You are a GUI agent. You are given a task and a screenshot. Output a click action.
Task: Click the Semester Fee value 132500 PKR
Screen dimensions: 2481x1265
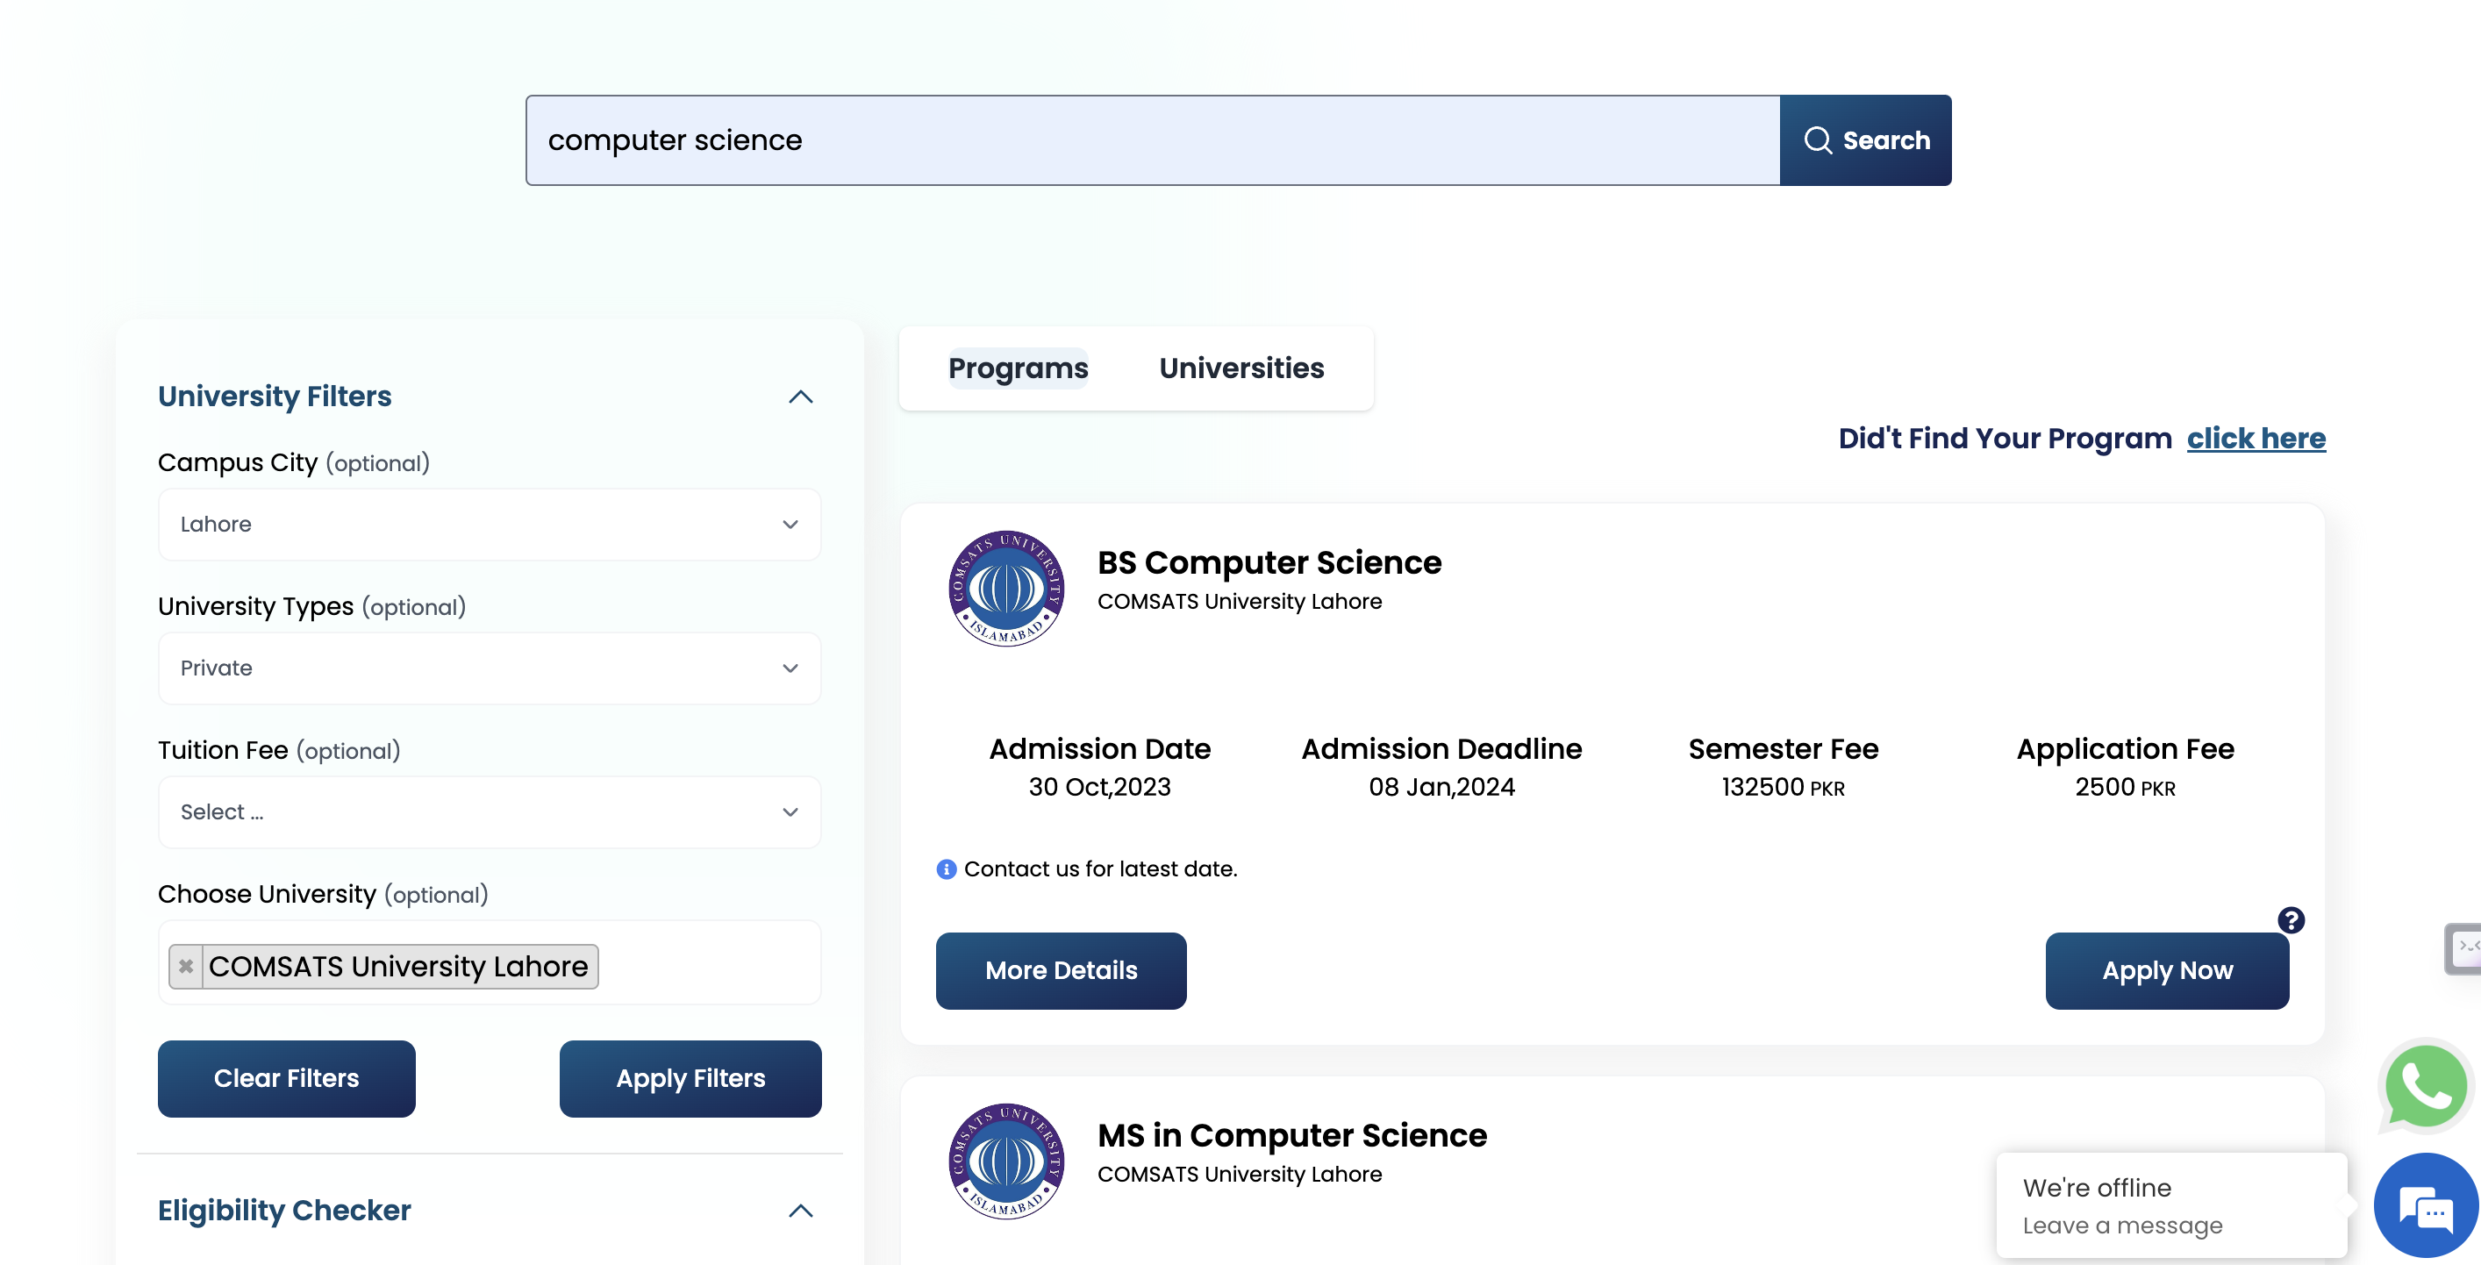coord(1783,787)
